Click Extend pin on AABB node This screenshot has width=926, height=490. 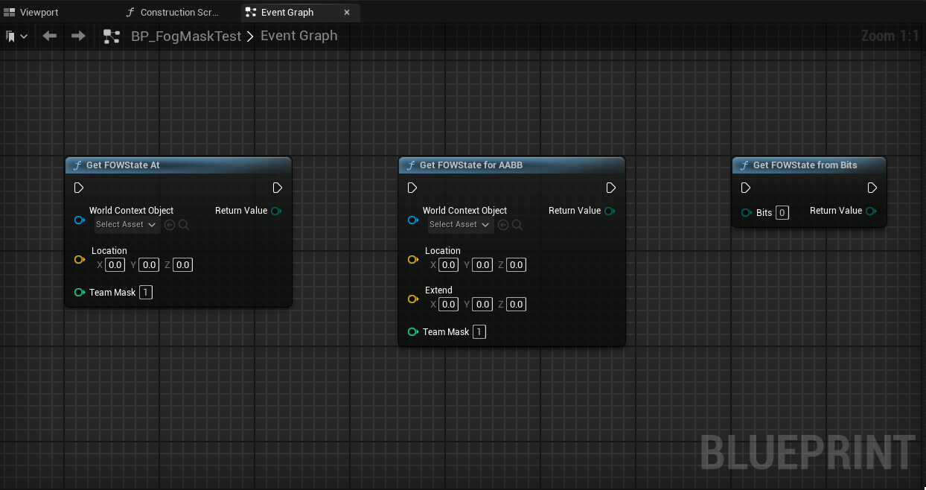[x=413, y=299]
